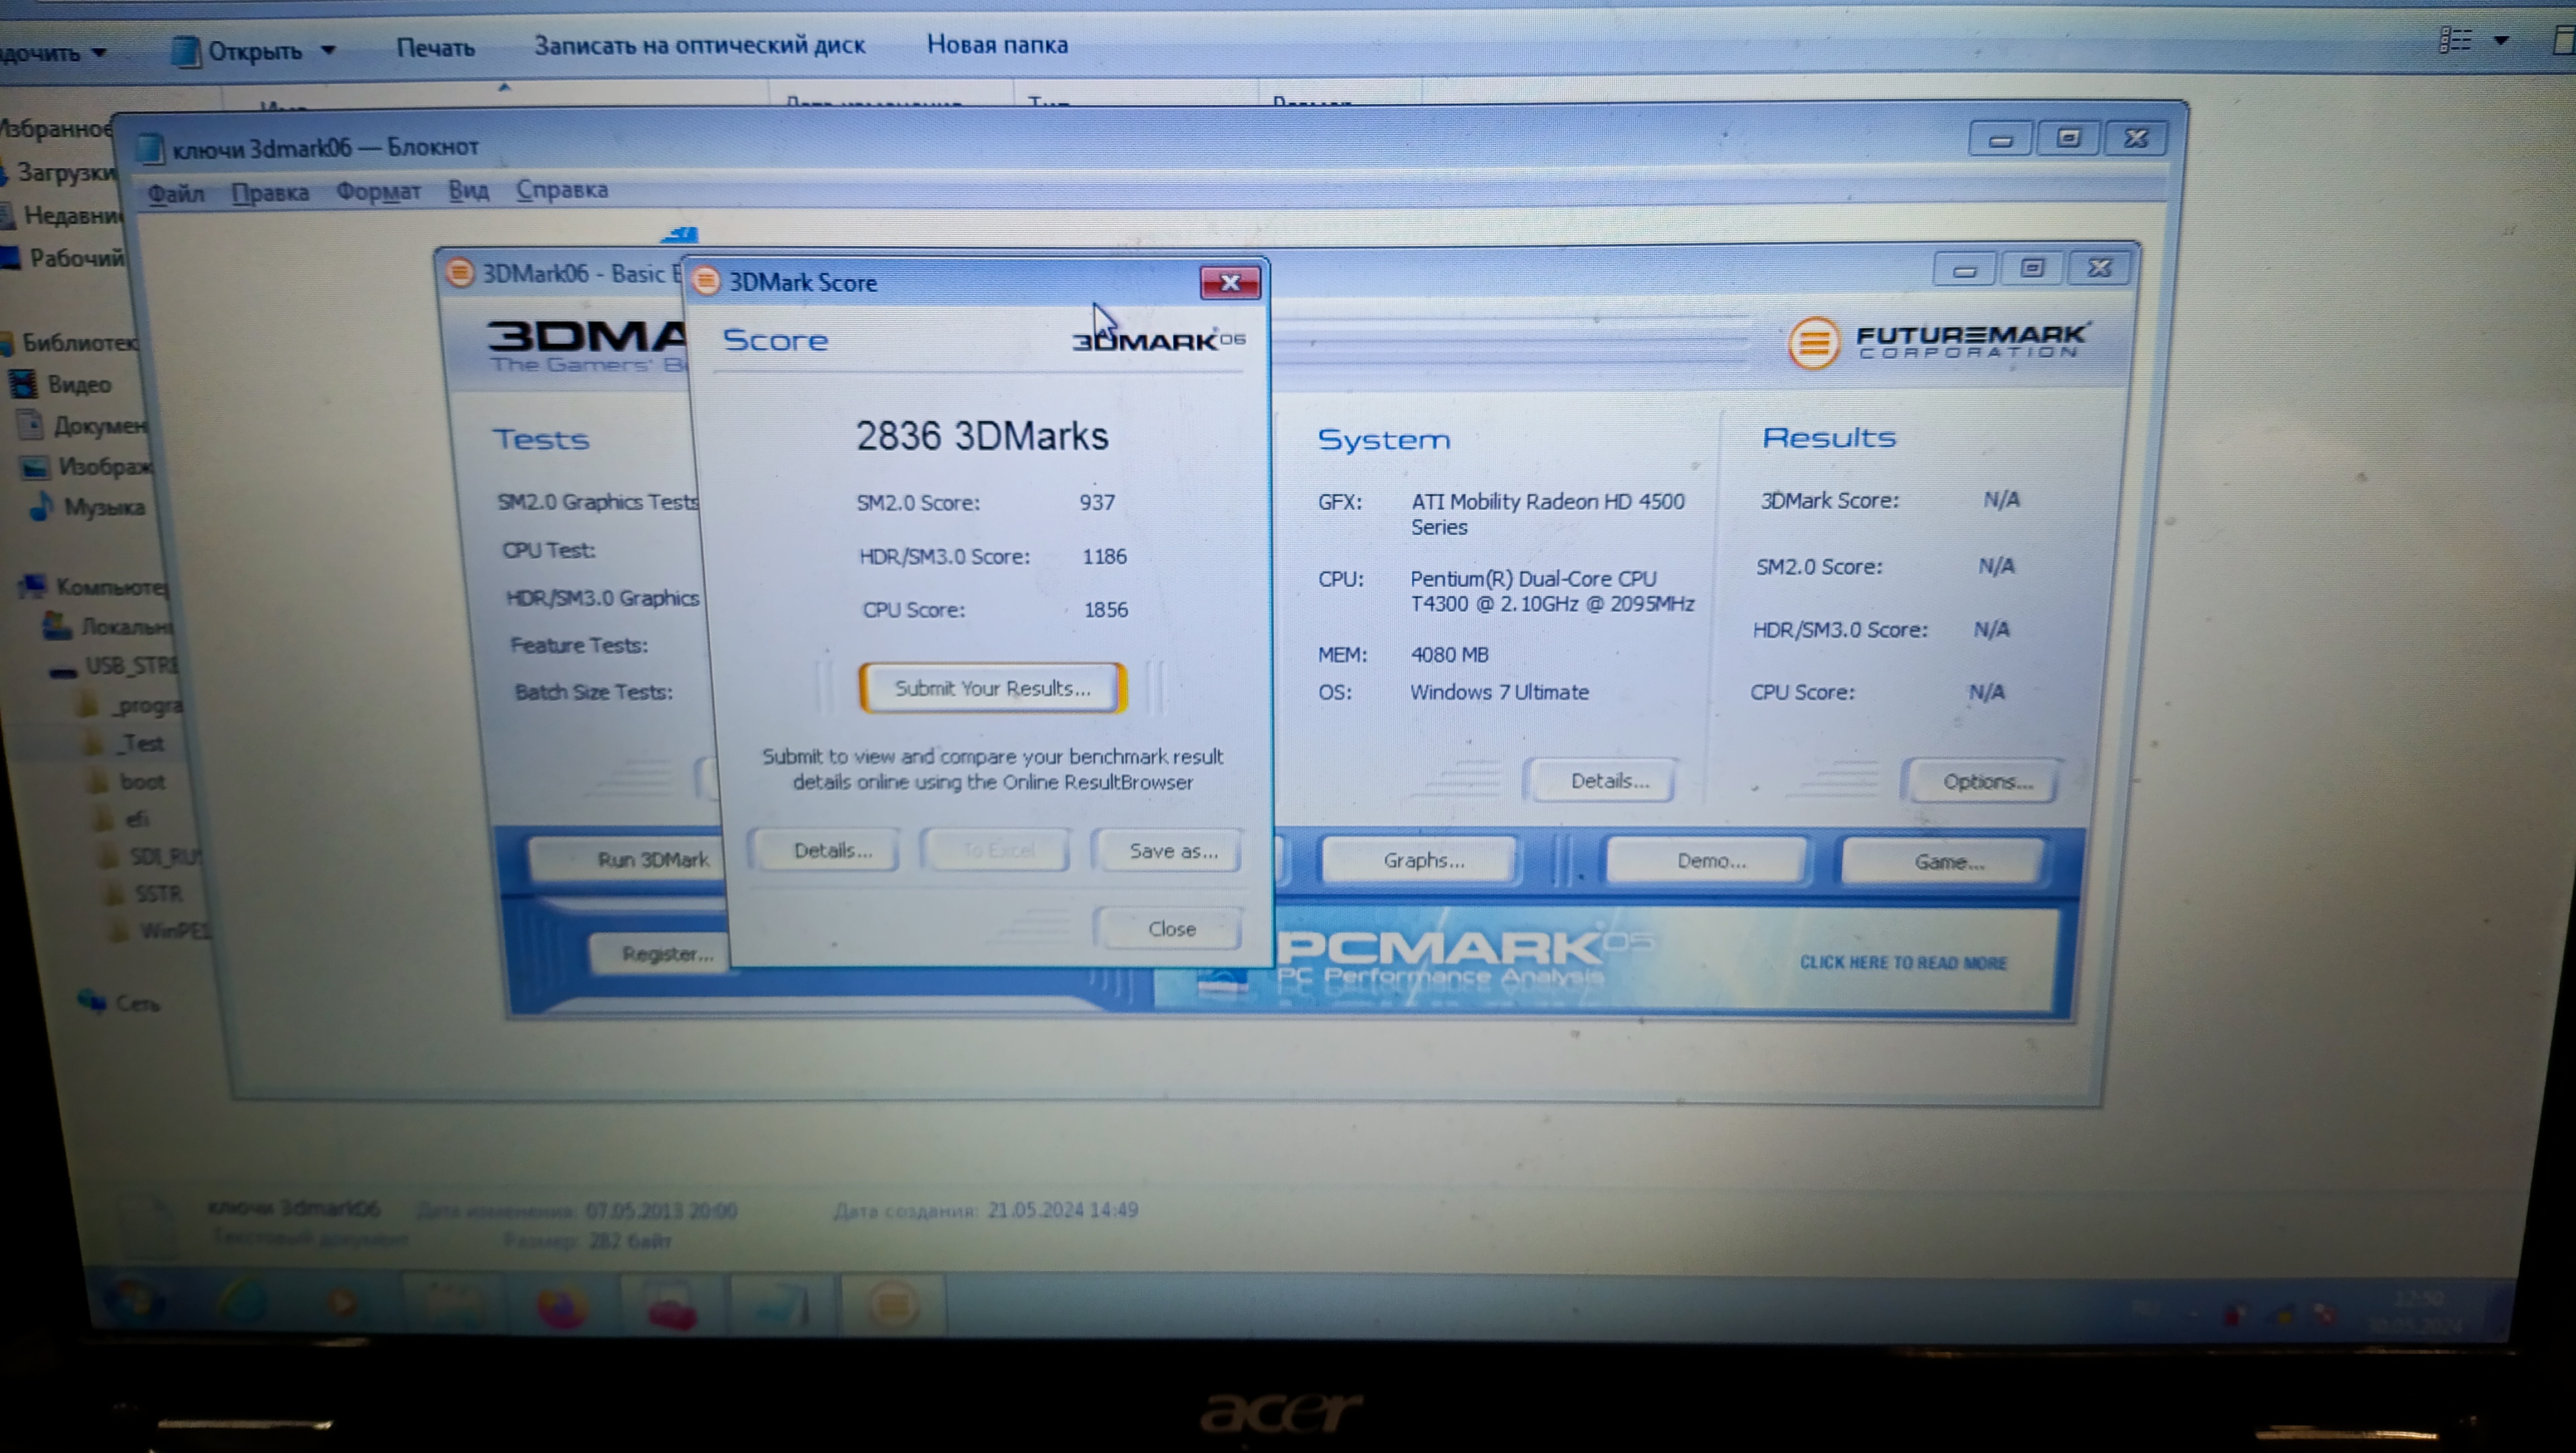Screen dimensions: 2576x1453
Task: Click the disabled To Excel button
Action: pyautogui.click(x=997, y=850)
